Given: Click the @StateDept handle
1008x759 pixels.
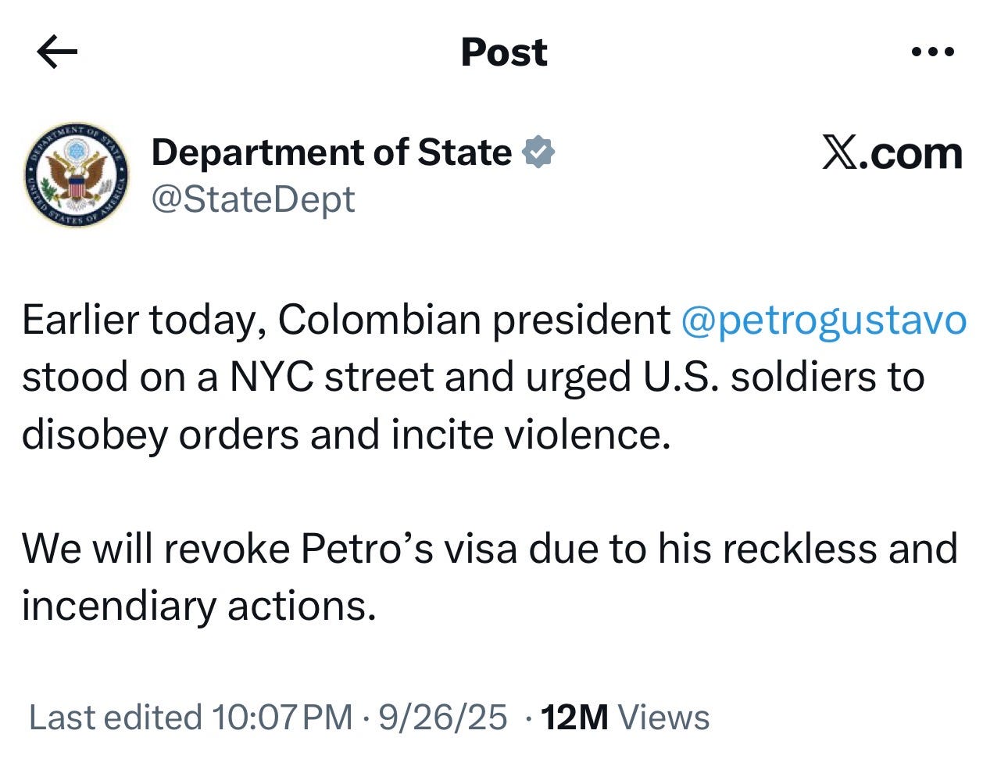Looking at the screenshot, I should point(253,199).
